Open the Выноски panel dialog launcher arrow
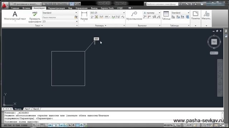 [x=160, y=26]
